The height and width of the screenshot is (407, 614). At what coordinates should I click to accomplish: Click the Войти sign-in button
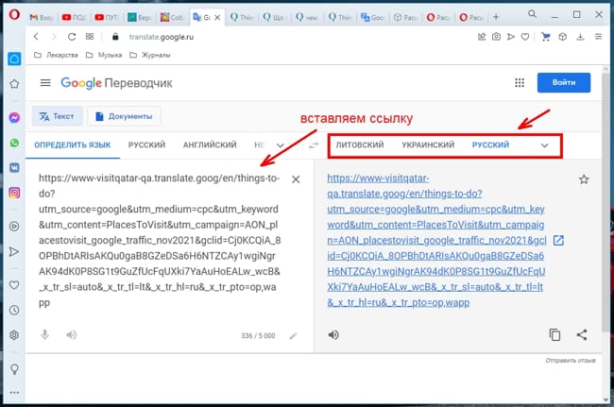[564, 82]
